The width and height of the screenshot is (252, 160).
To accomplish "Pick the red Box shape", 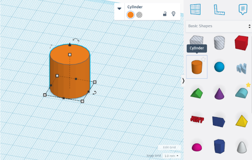I will tap(241, 43).
